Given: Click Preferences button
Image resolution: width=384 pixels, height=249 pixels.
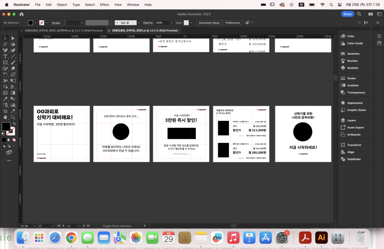Looking at the screenshot, I should pos(233,23).
